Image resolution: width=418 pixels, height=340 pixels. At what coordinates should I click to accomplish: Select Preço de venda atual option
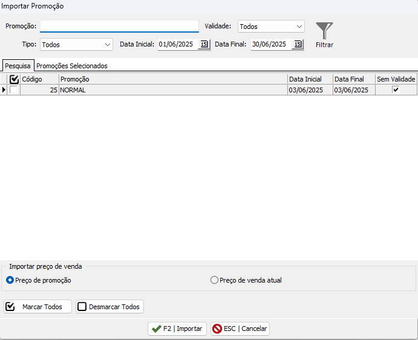coord(214,280)
